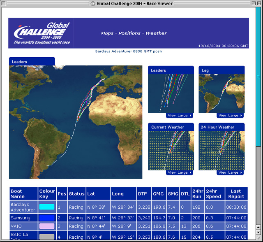Screen dimensions: 263x242
Task: Click the main Atlantic leaders map
Action: coord(76,122)
